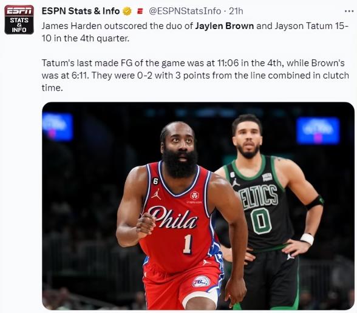
Task: Click the bold Jaylen Brown text
Action: point(224,26)
